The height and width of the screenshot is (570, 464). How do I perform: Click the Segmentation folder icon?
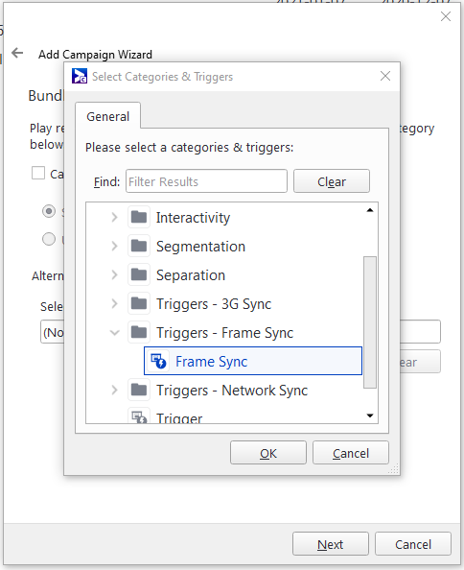(139, 246)
